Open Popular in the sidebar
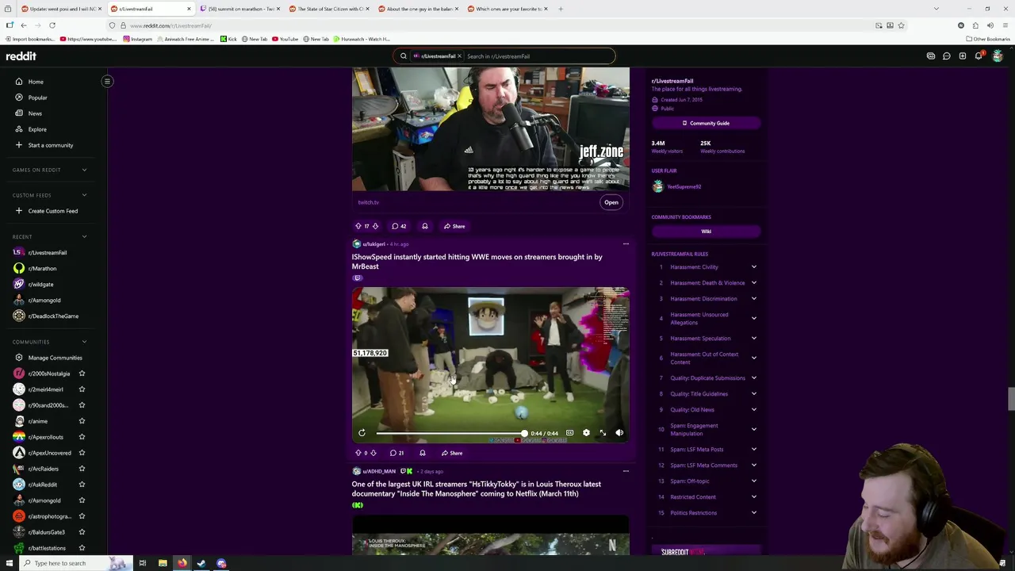The width and height of the screenshot is (1015, 571). point(37,98)
